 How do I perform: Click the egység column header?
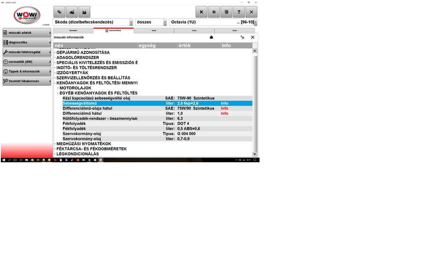click(x=157, y=46)
